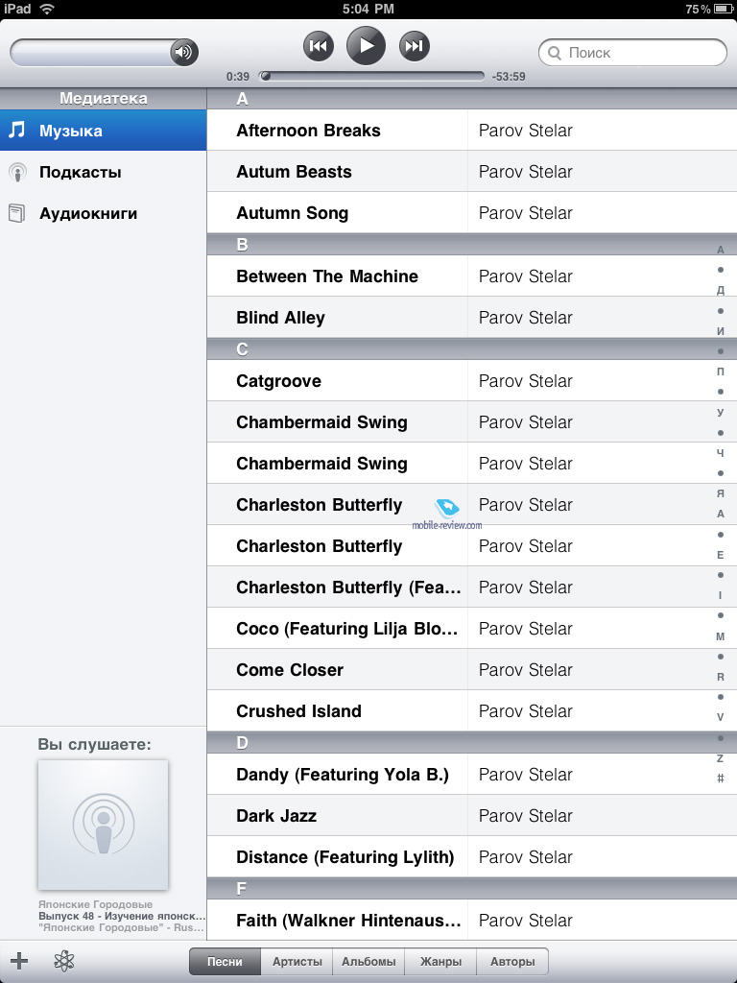
Task: Open the Подкасты library section
Action: 103,173
